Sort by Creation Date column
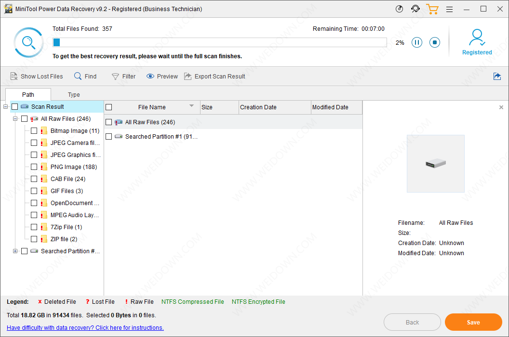509x337 pixels. [275, 107]
